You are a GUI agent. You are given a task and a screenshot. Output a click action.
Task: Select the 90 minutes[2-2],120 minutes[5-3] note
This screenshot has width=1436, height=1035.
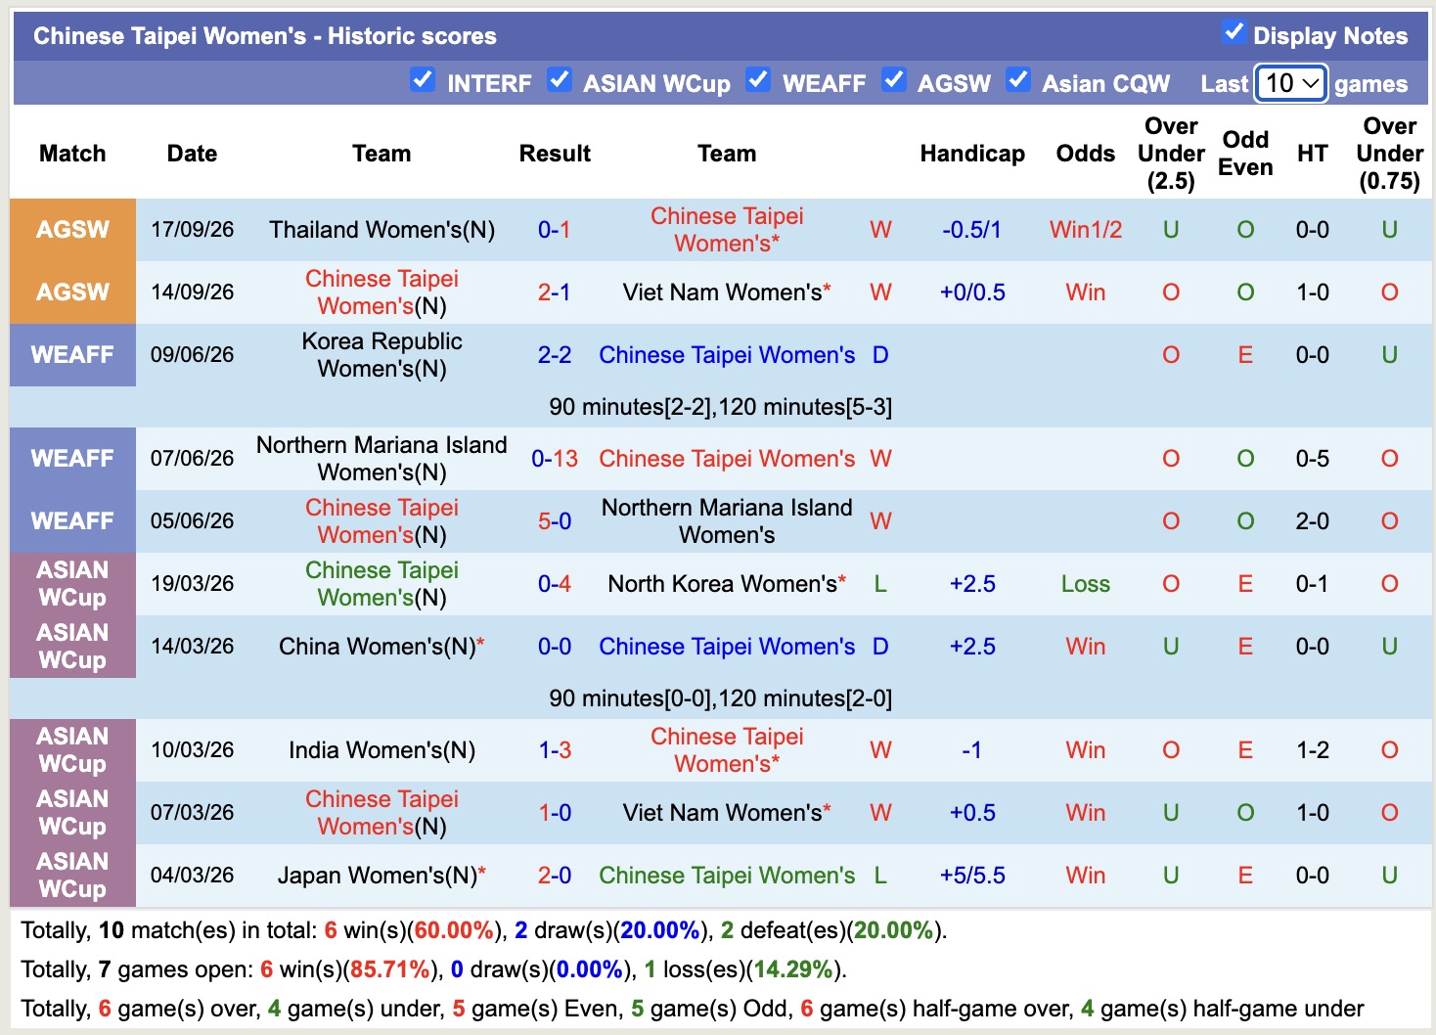coord(720,407)
